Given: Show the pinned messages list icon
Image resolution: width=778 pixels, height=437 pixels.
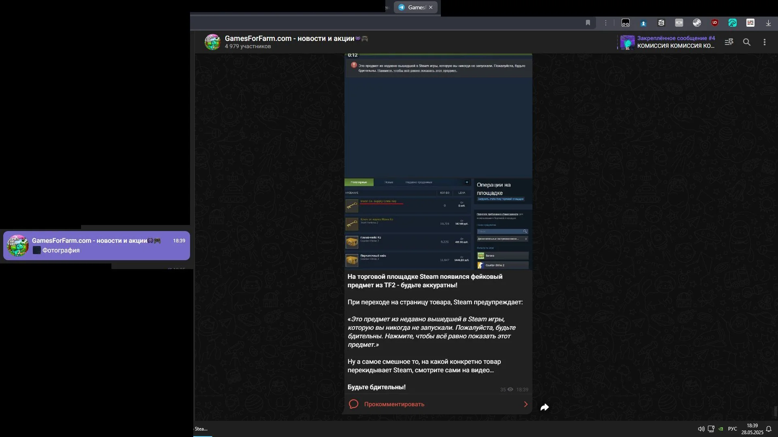Looking at the screenshot, I should 729,42.
